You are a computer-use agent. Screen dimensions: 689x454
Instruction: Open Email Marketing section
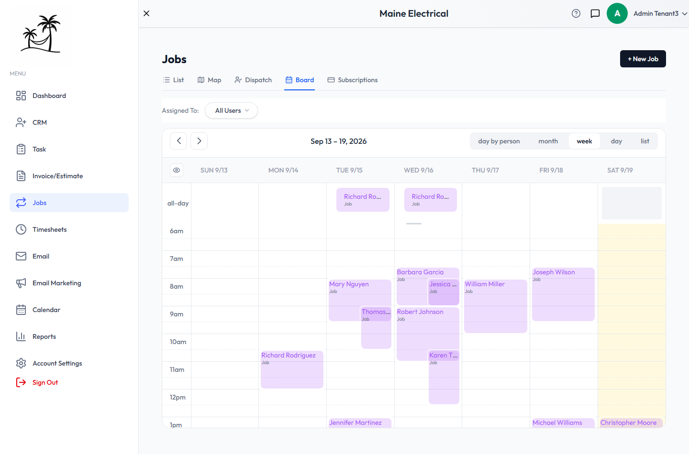pyautogui.click(x=69, y=283)
